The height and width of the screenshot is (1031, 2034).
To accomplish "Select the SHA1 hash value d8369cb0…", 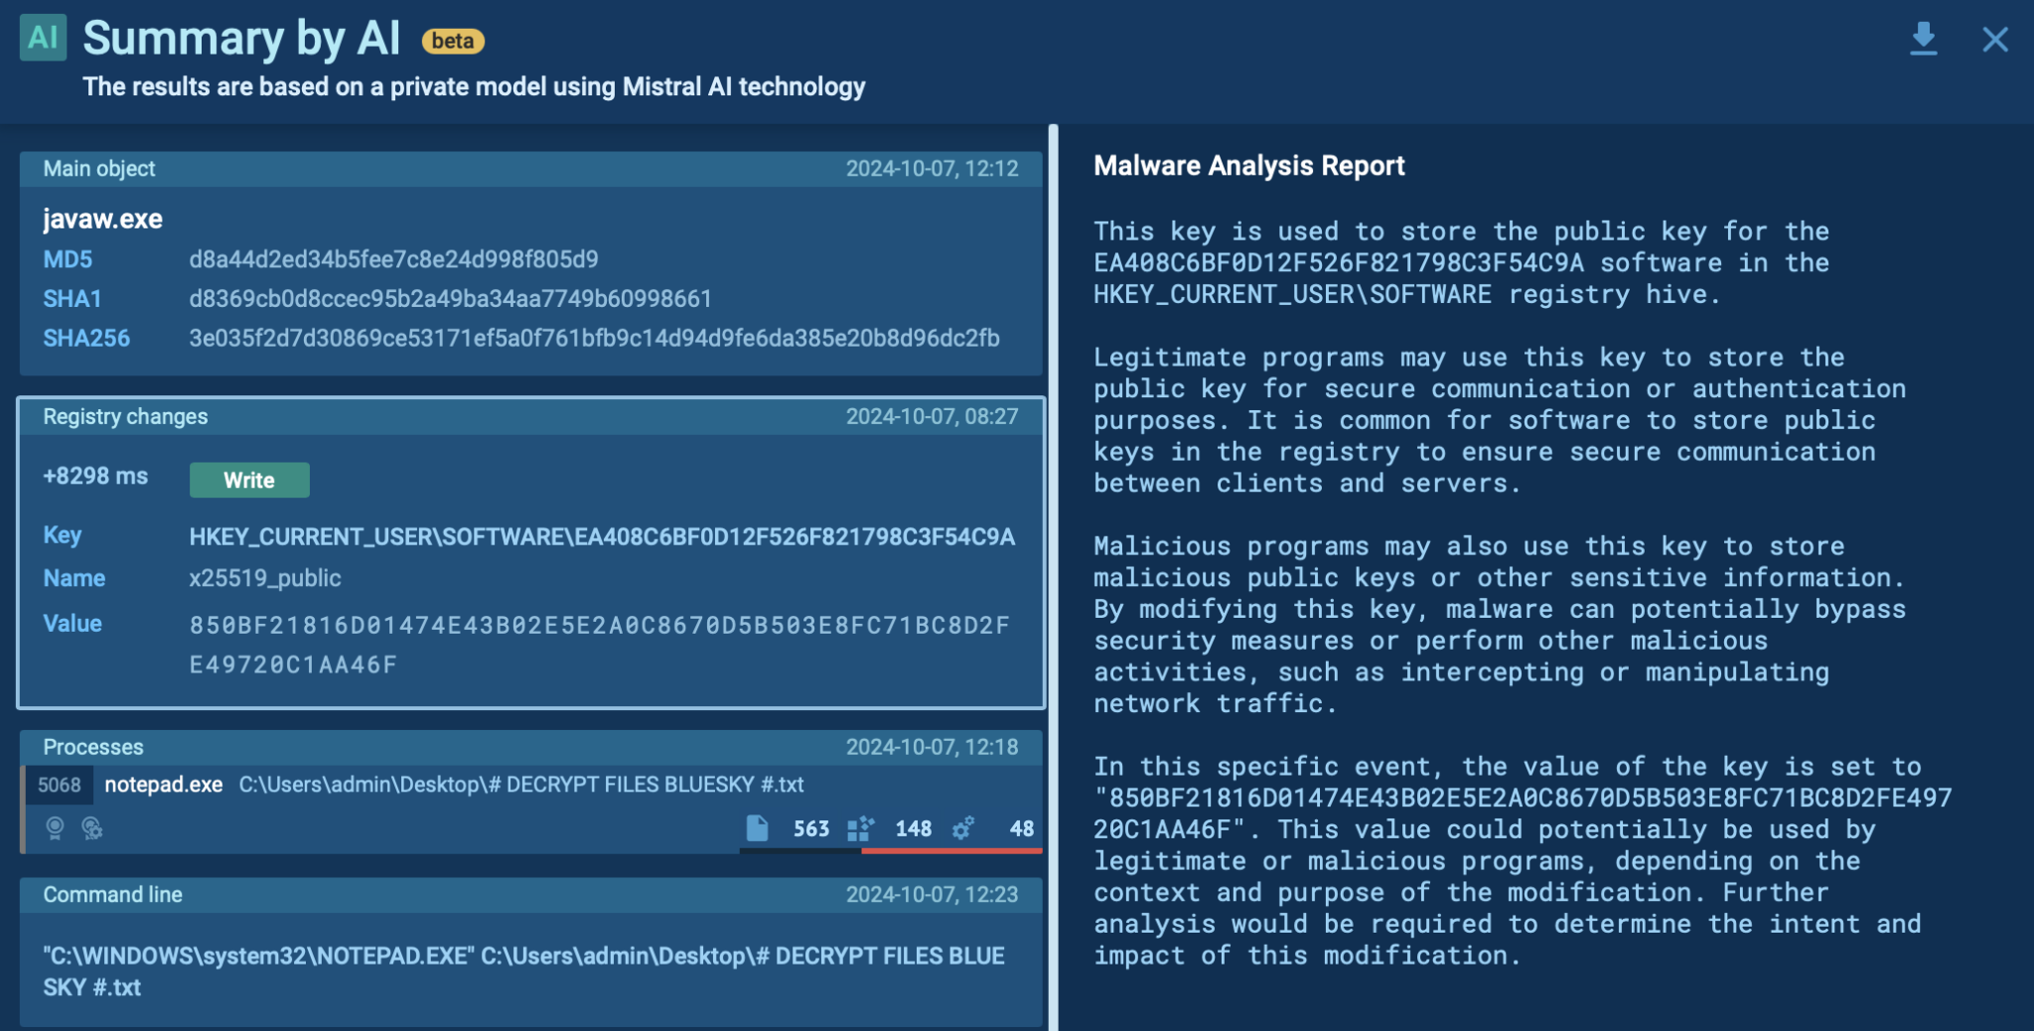I will (450, 299).
